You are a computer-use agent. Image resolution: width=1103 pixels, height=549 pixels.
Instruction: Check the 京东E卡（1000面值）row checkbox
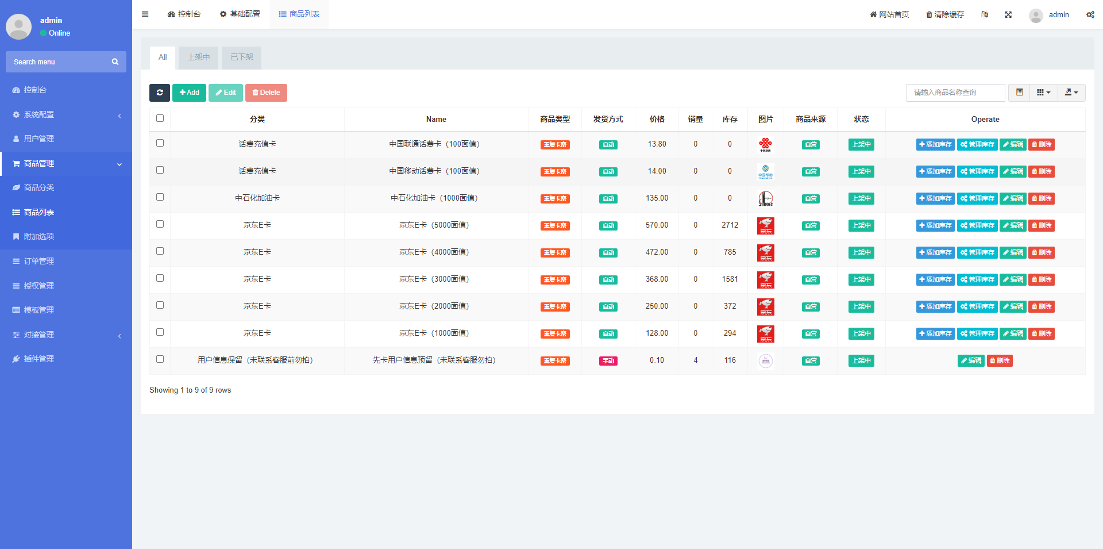(x=160, y=332)
